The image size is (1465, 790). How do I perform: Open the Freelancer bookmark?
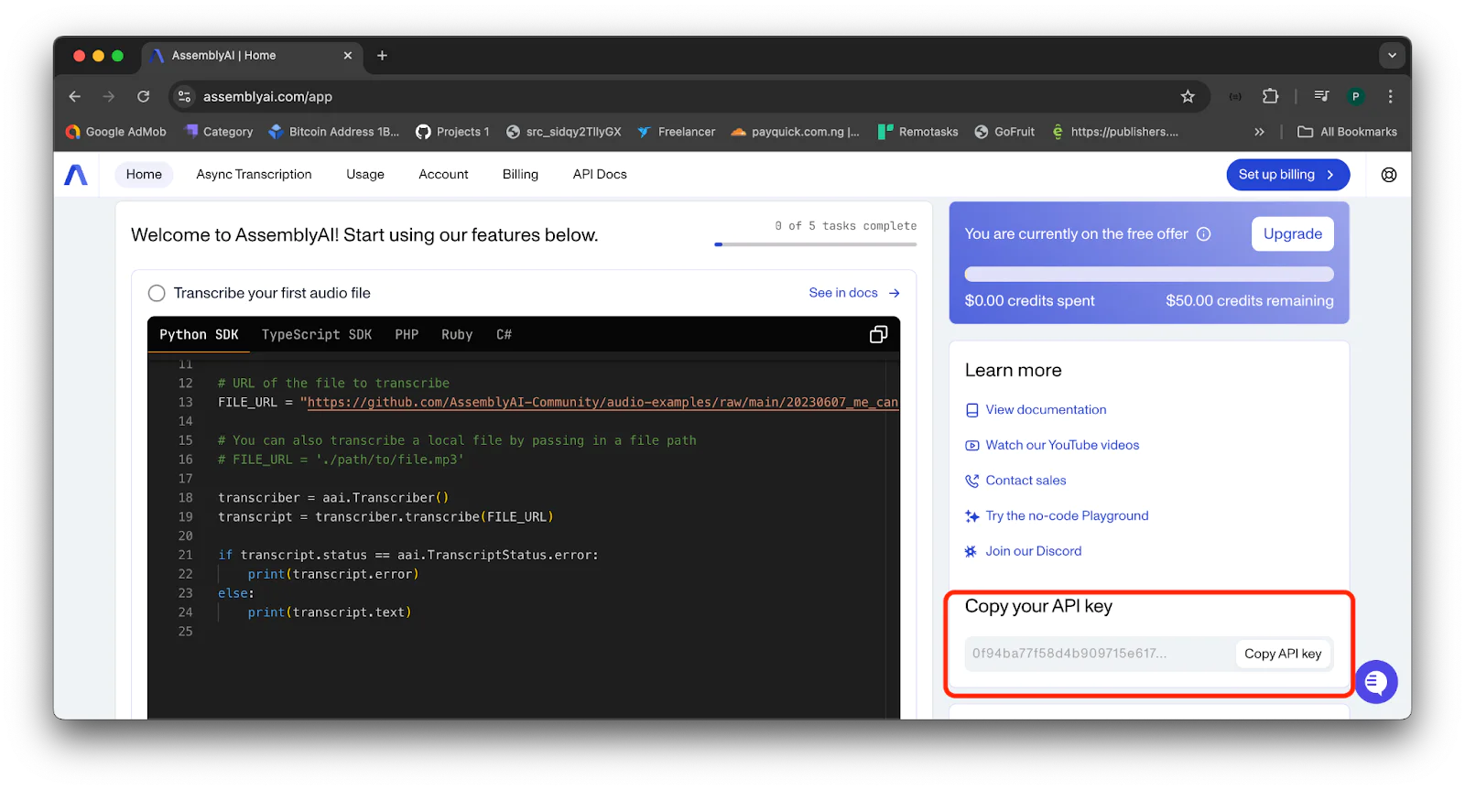[676, 132]
